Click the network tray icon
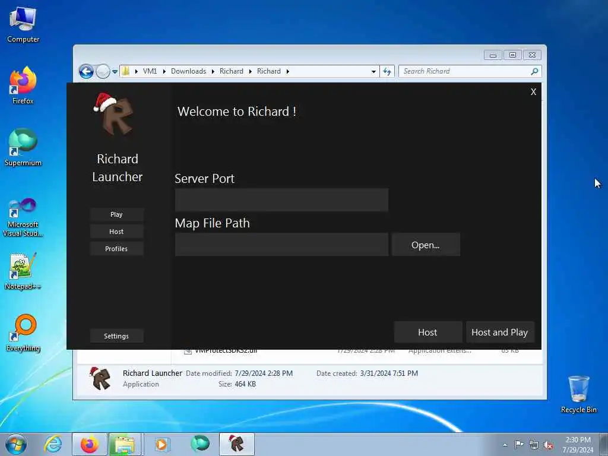This screenshot has width=608, height=456. (x=534, y=445)
